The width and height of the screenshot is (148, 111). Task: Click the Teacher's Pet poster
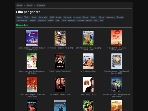(x=60, y=38)
